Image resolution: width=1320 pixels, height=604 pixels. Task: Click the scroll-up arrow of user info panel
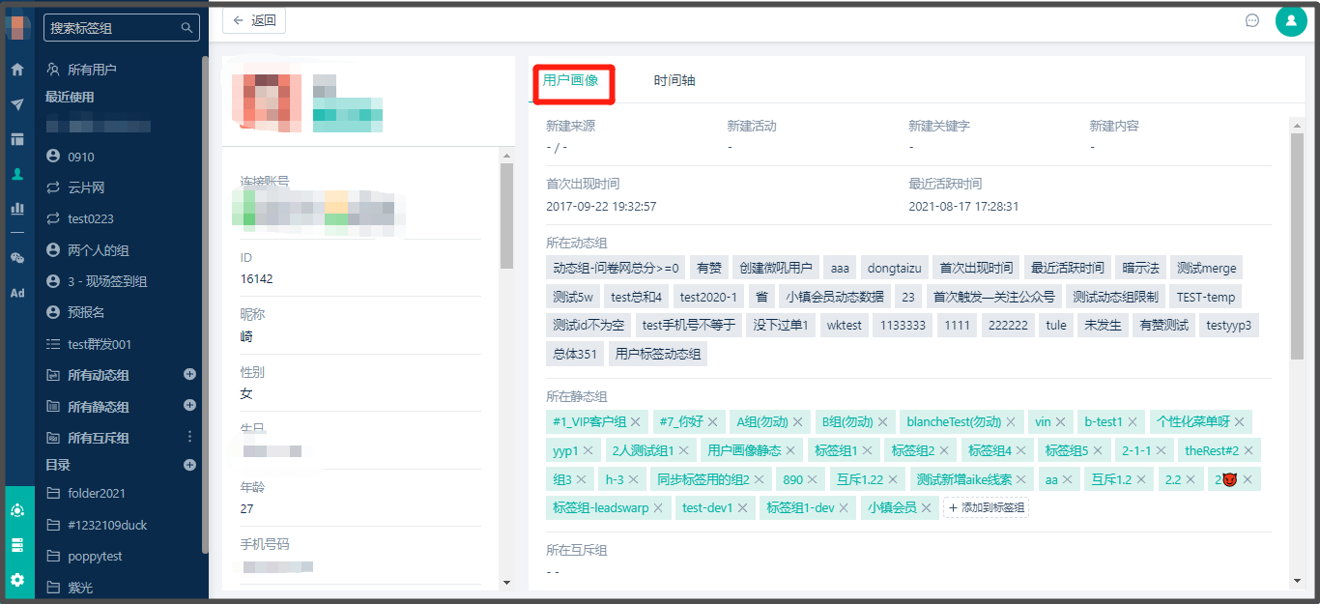(505, 155)
